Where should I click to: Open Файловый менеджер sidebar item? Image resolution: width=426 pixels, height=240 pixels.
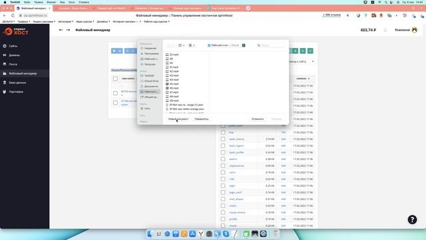[23, 73]
